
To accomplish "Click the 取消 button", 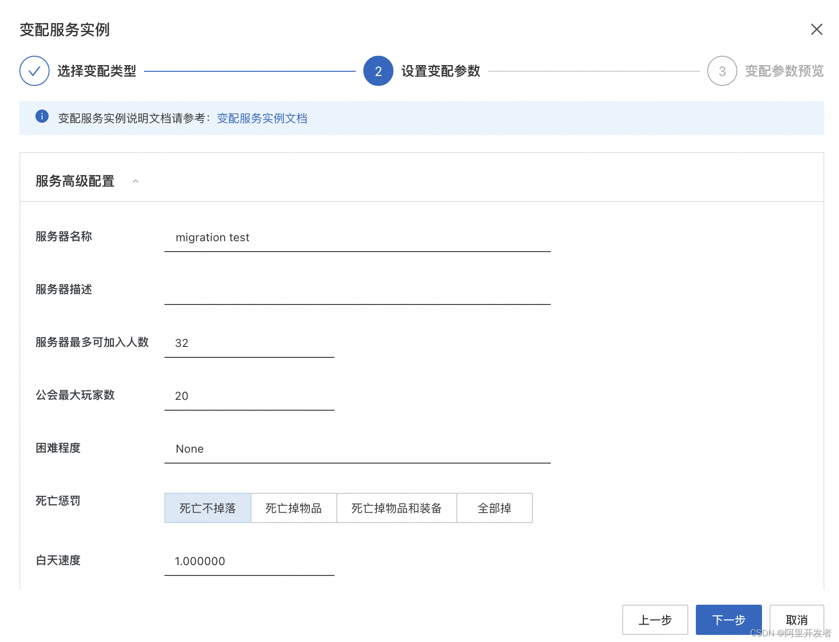I will tap(797, 620).
